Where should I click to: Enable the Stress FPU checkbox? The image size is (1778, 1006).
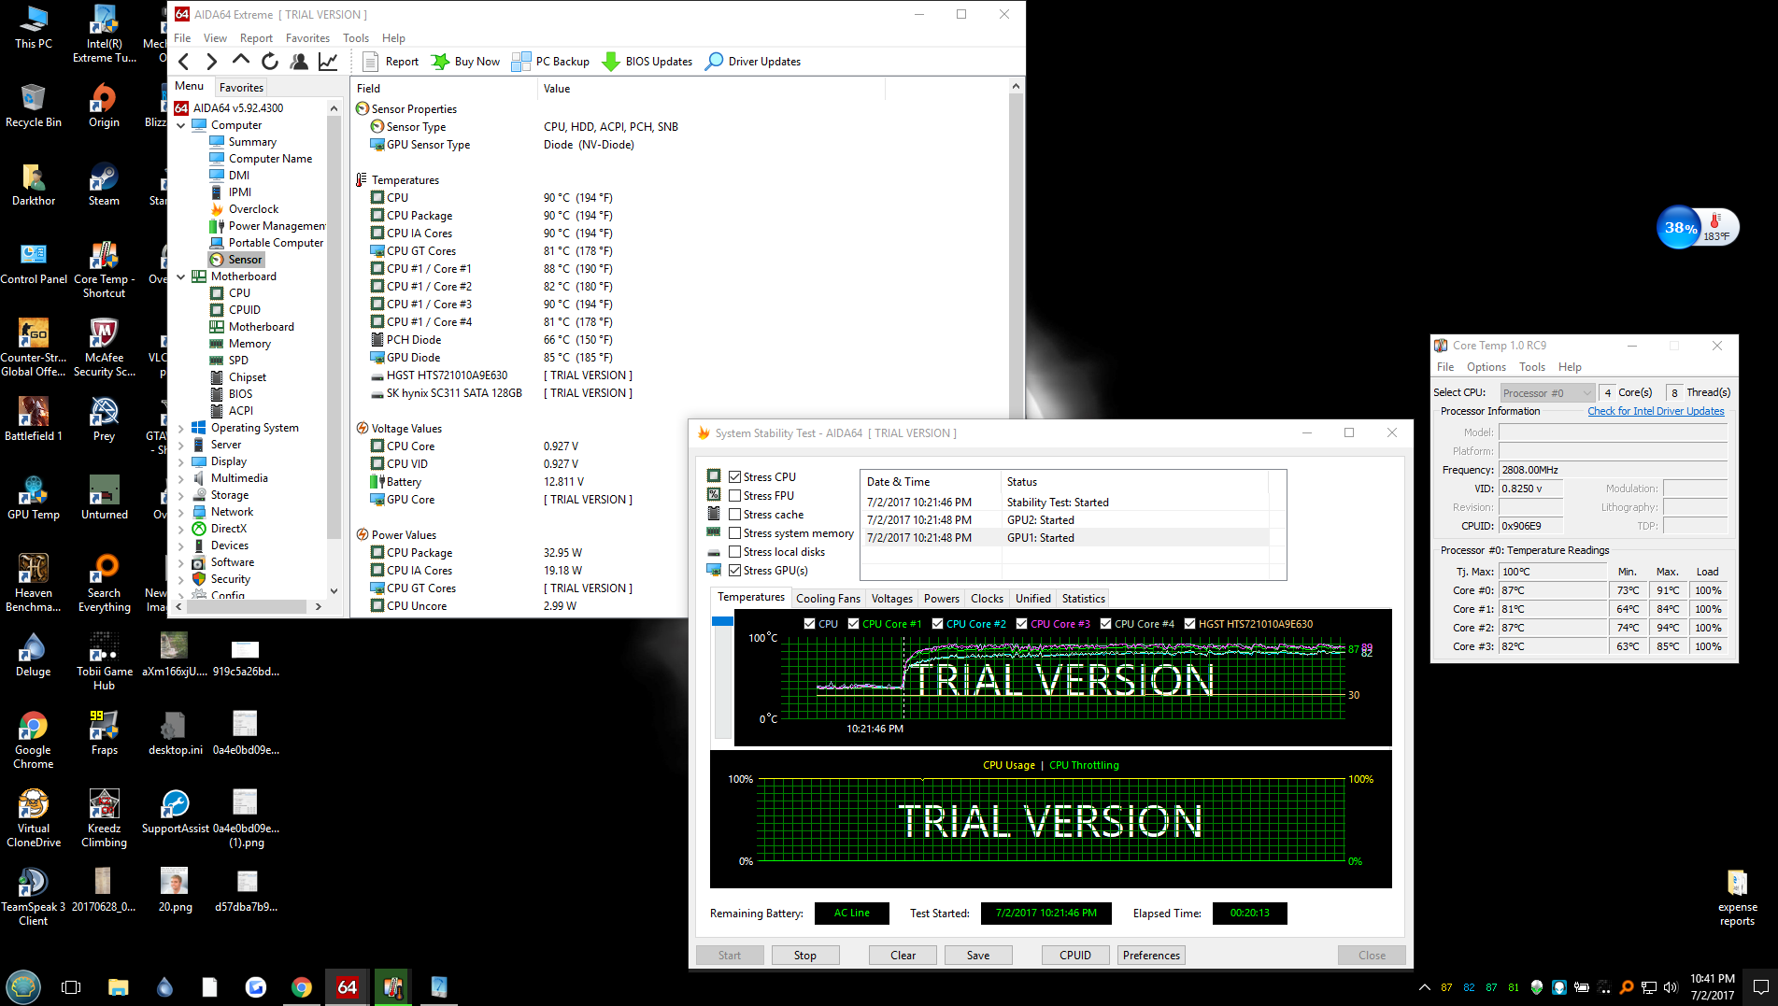pos(735,496)
